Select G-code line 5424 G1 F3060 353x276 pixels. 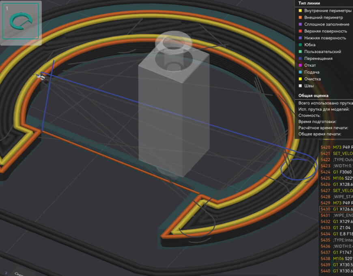click(x=336, y=172)
